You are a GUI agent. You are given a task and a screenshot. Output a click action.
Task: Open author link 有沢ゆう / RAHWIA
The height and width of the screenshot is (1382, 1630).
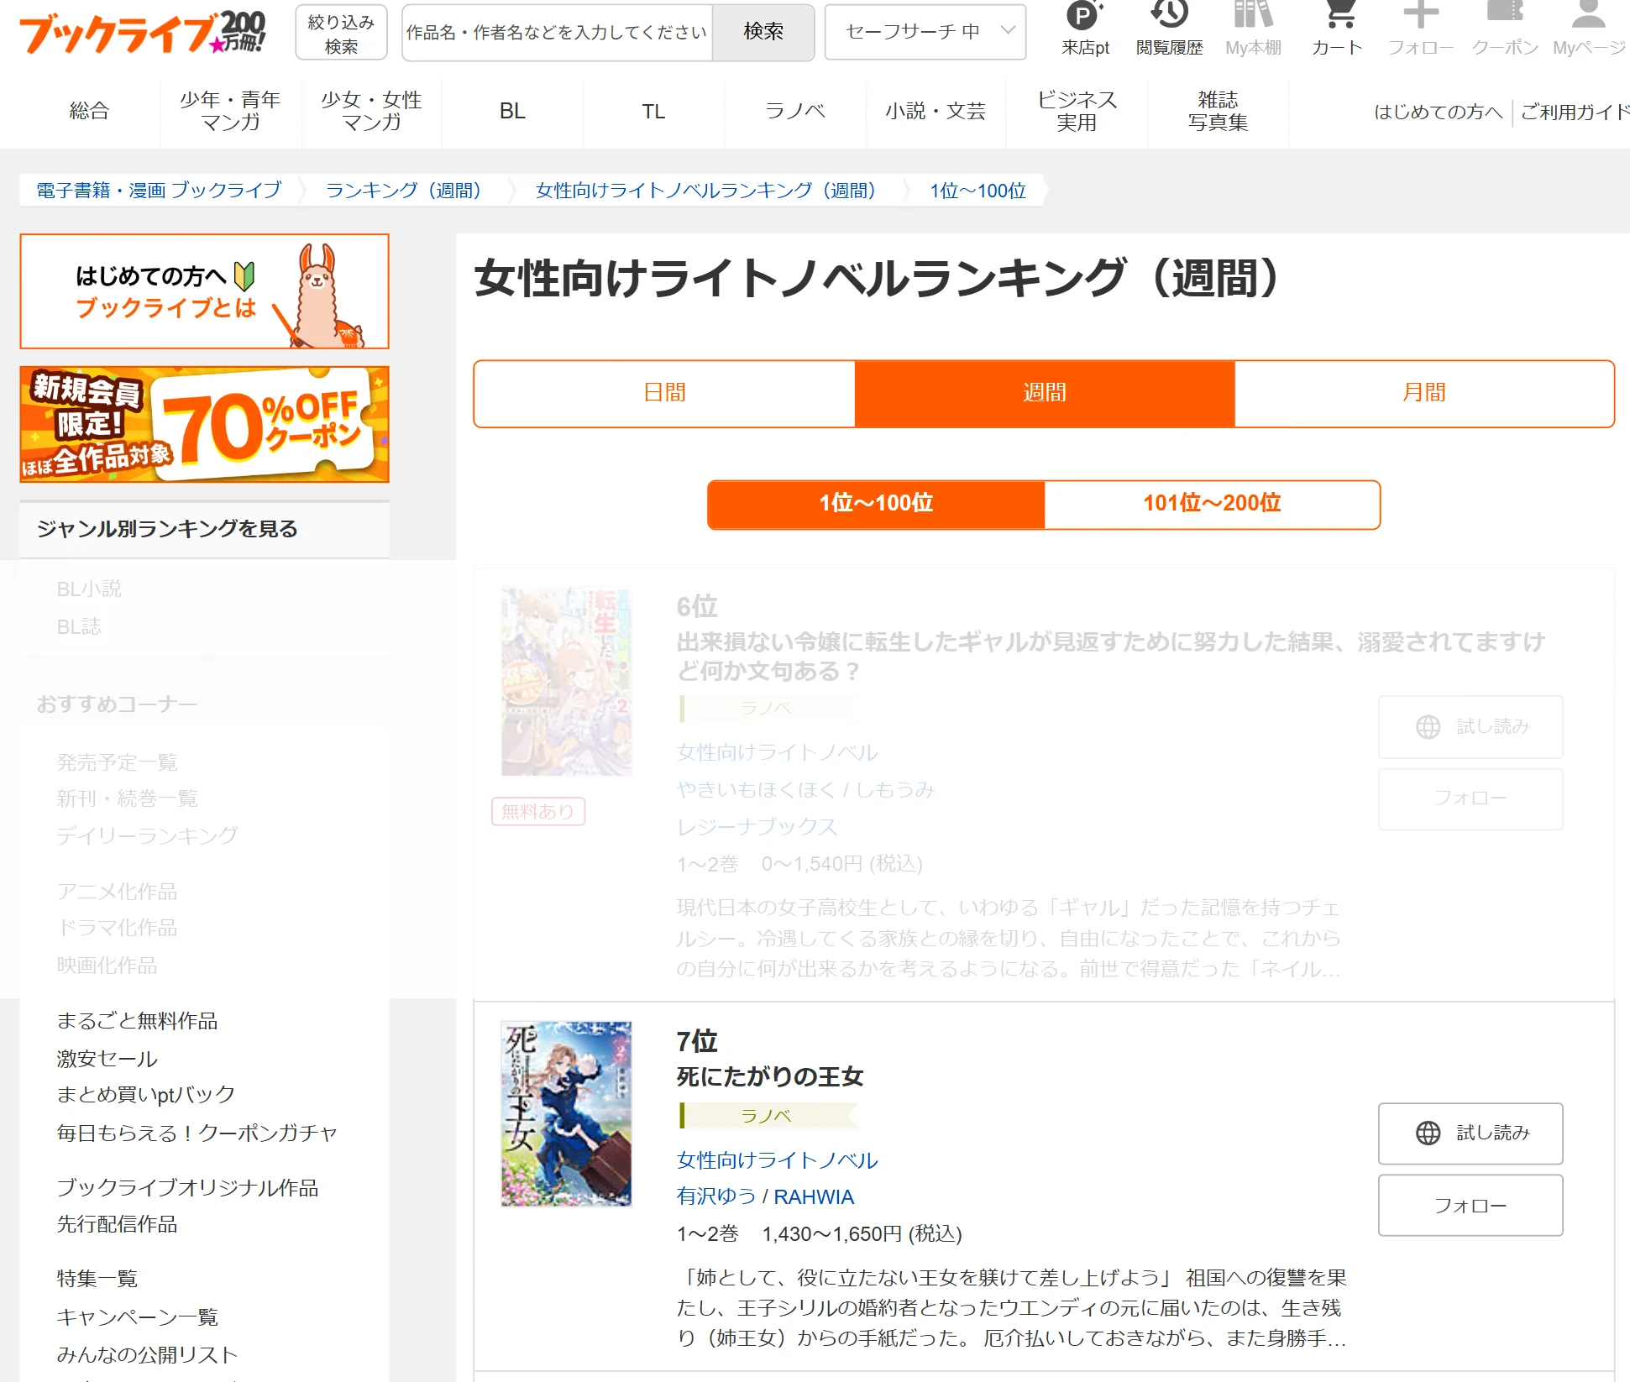click(765, 1196)
